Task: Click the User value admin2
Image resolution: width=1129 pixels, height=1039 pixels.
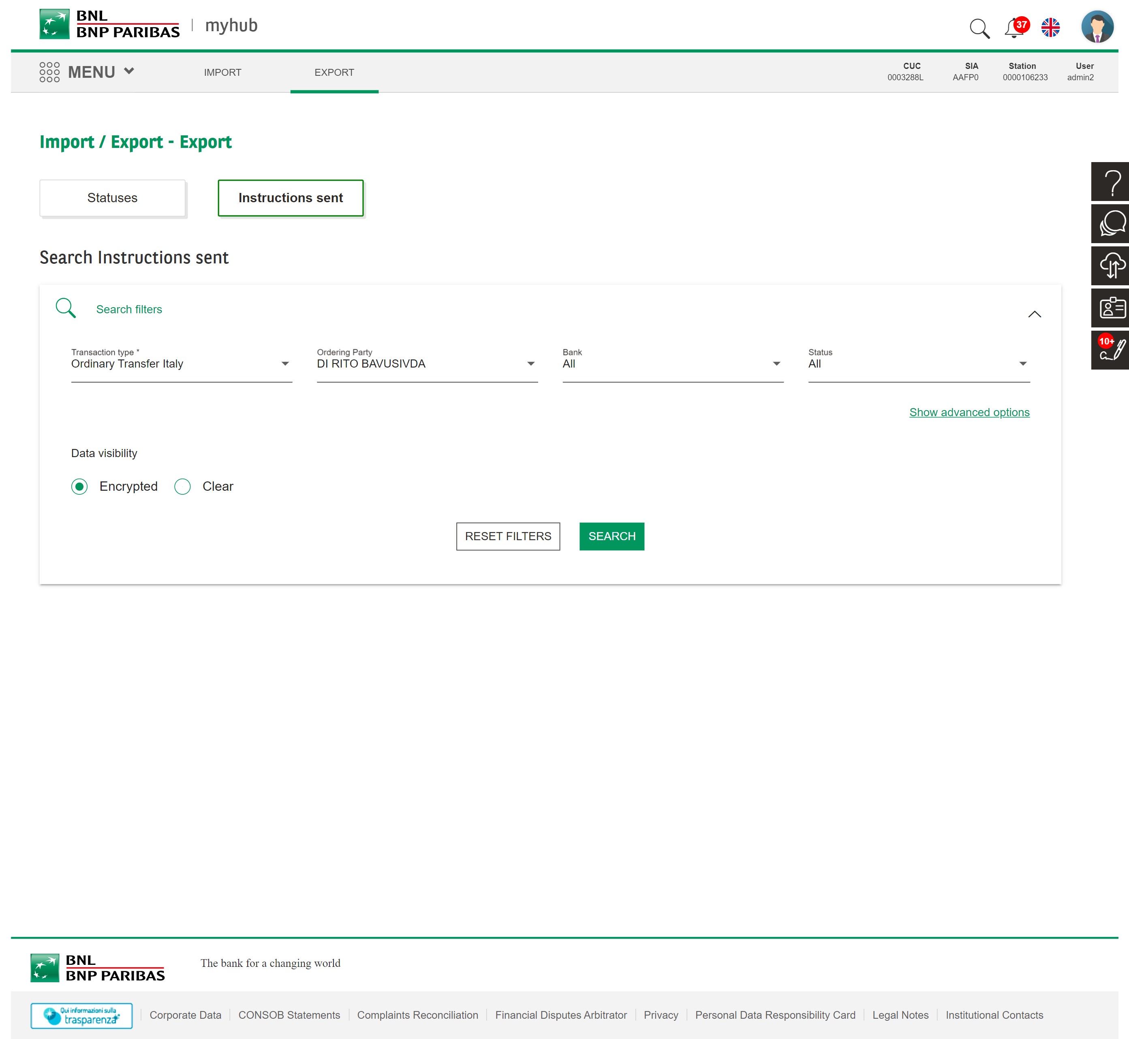Action: [1080, 77]
